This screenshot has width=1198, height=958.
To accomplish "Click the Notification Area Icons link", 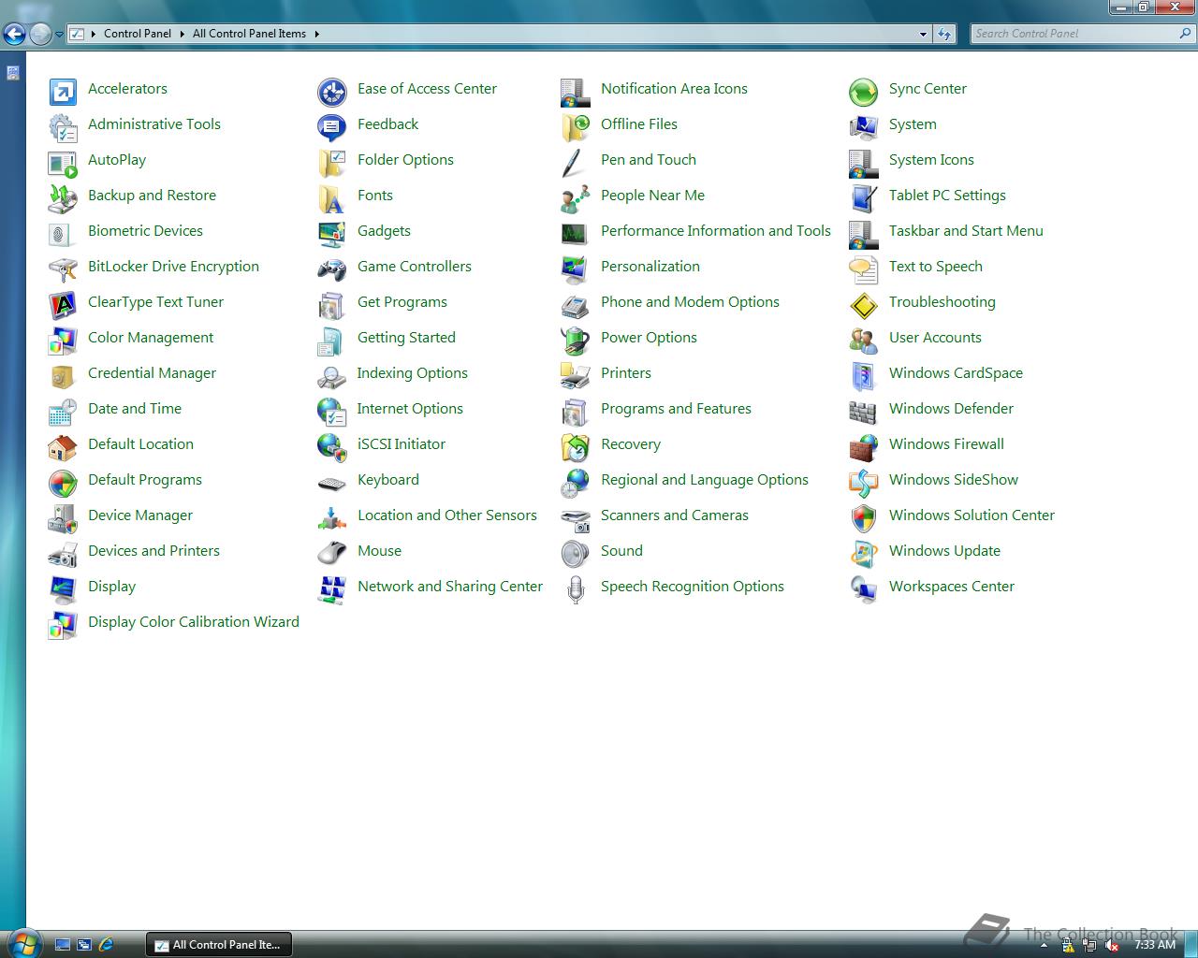I will 674,89.
